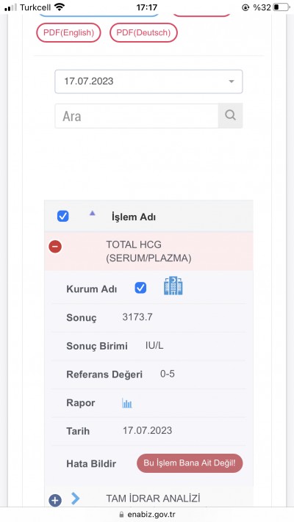View the Rapor chart icon
Screen dimensions: 294x522
click(x=126, y=403)
